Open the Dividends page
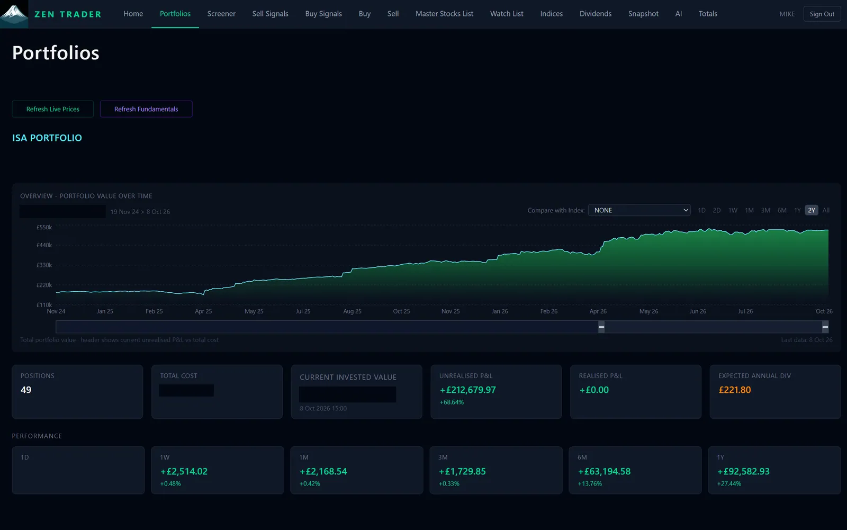847x530 pixels. point(596,14)
